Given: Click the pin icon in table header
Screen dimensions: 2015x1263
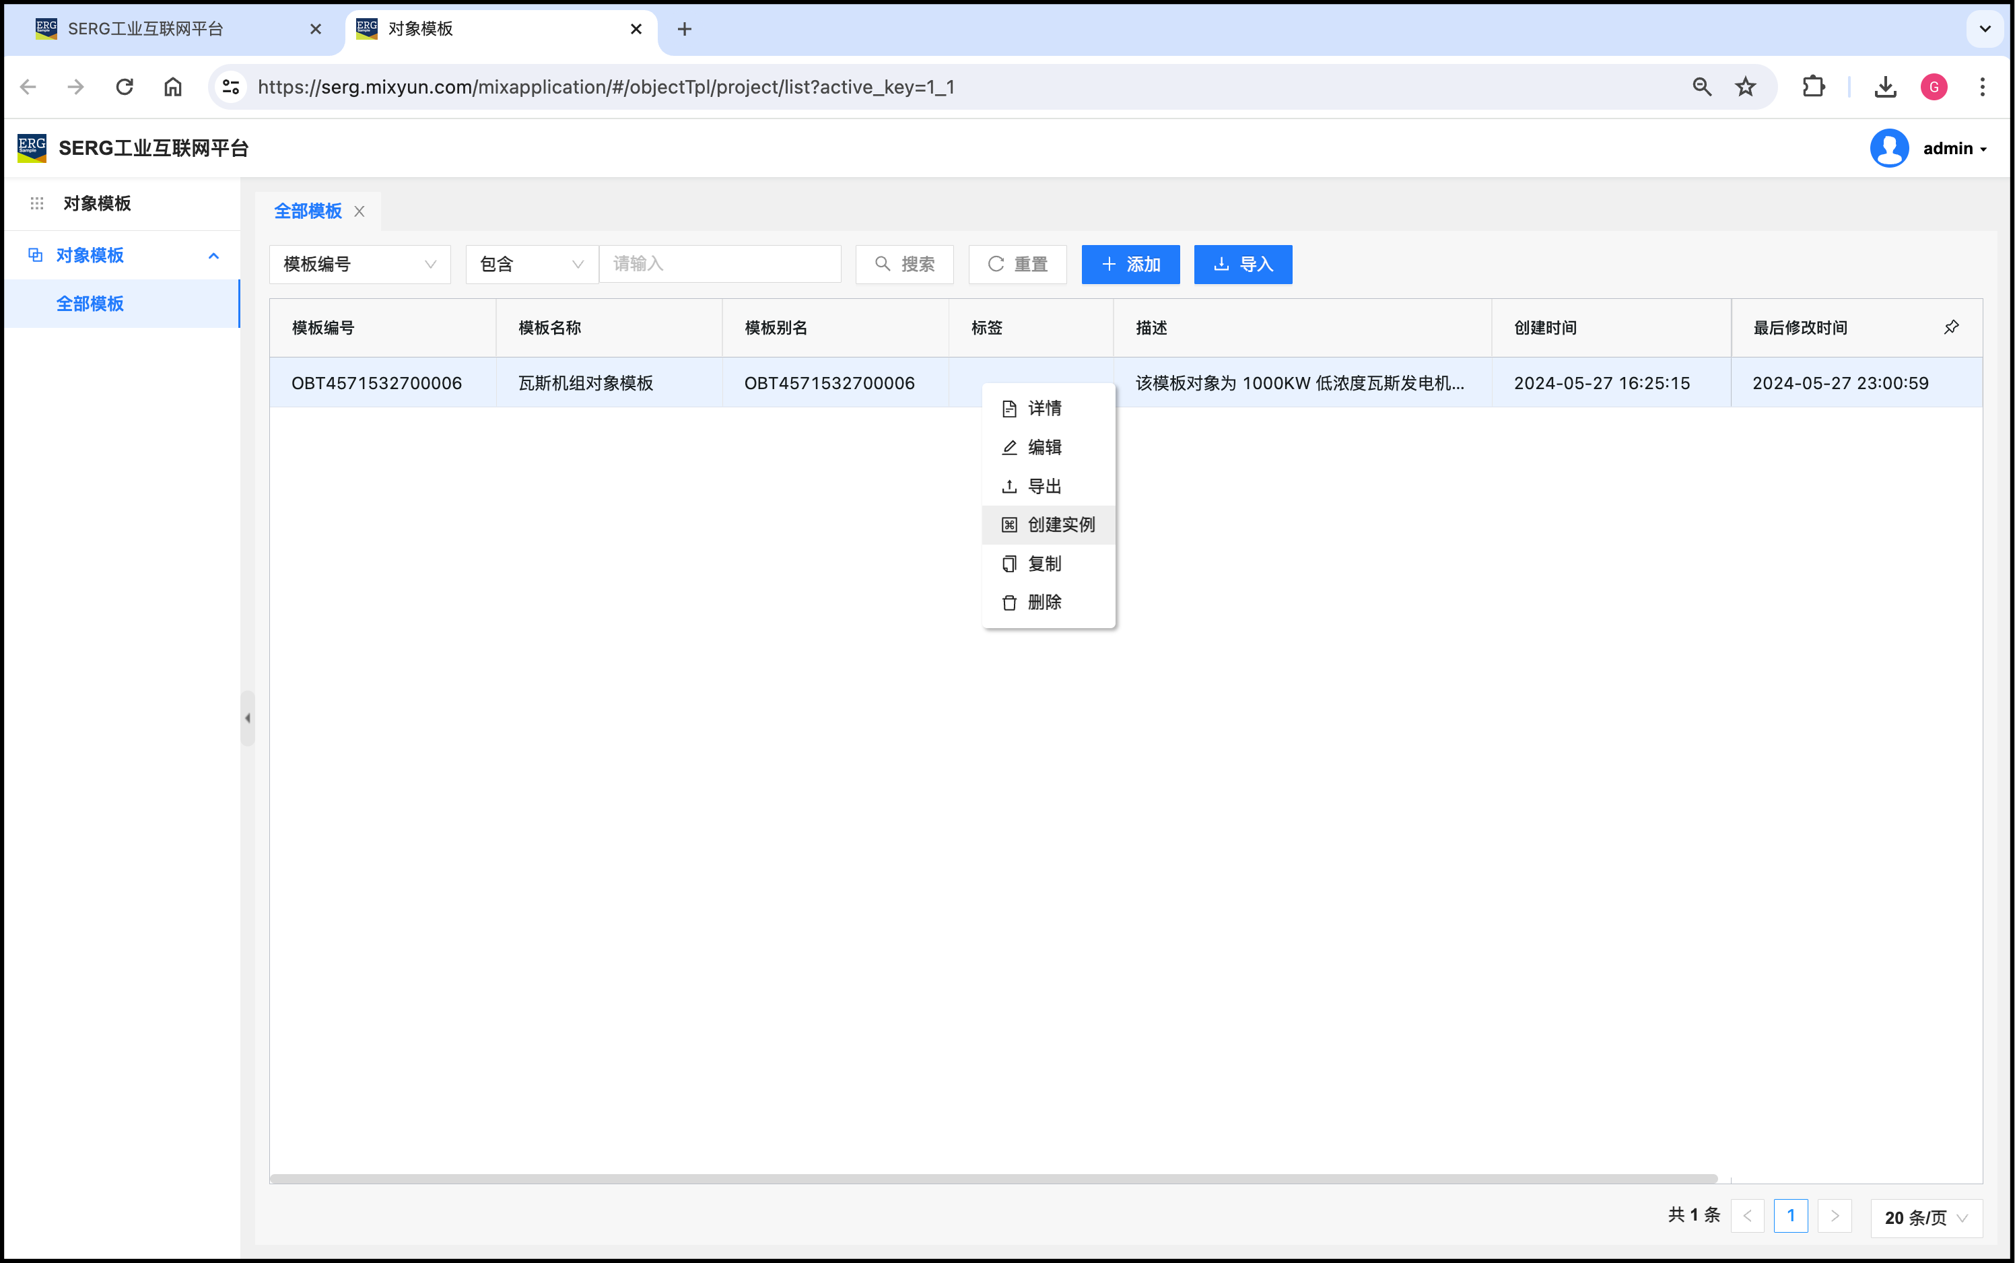Looking at the screenshot, I should pyautogui.click(x=1950, y=327).
